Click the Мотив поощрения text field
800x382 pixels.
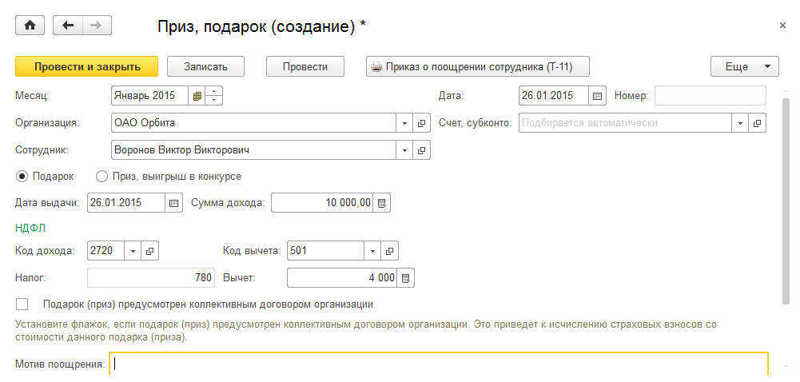pos(440,365)
